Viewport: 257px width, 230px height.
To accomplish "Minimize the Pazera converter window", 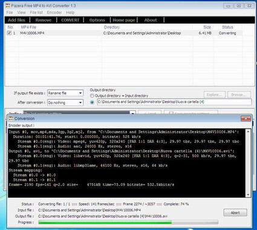I will [x=229, y=6].
